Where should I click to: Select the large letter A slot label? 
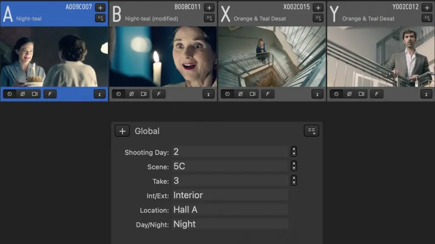click(x=8, y=14)
